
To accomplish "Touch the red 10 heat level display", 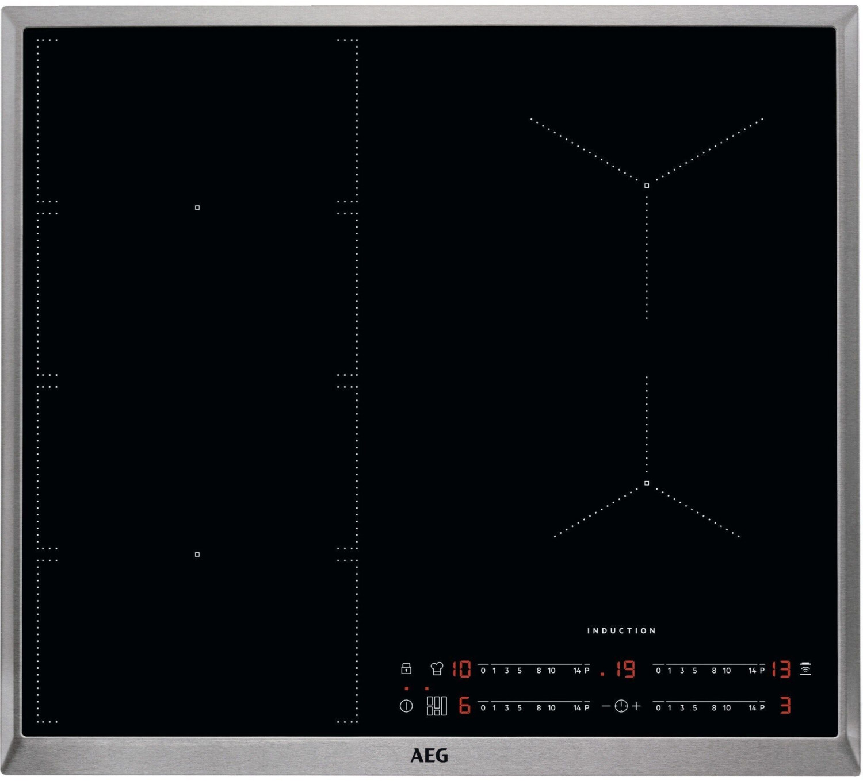I will [461, 670].
